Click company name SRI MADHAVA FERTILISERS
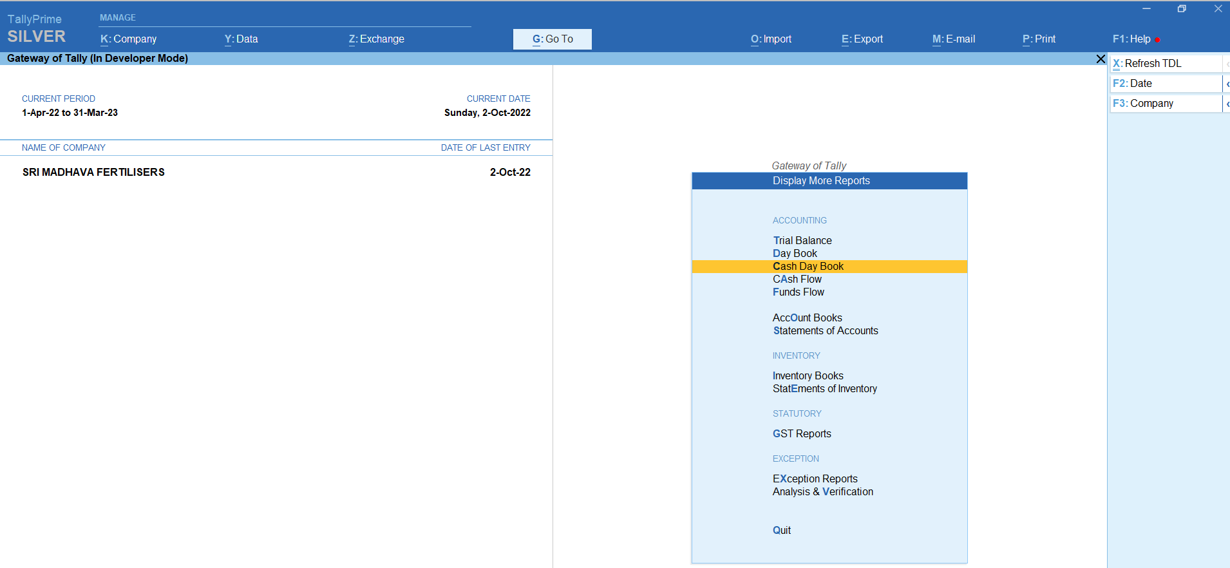 point(93,173)
